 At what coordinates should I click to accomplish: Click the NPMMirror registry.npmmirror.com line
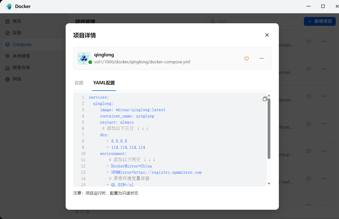[154, 172]
